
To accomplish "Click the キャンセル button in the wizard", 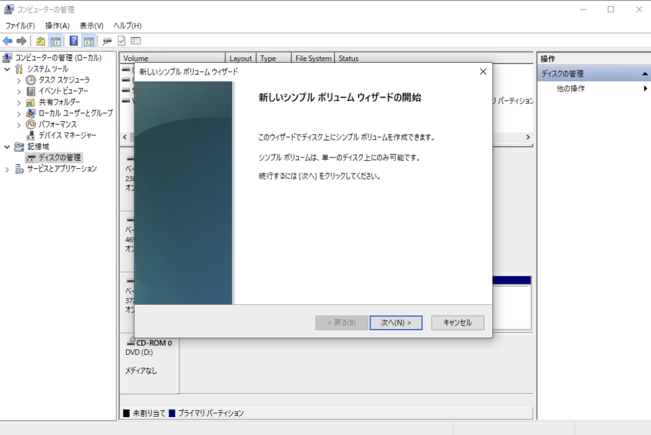I will pos(457,323).
